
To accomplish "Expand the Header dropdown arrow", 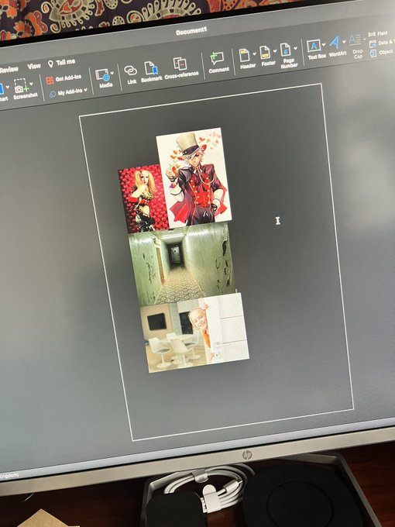I will point(254,53).
